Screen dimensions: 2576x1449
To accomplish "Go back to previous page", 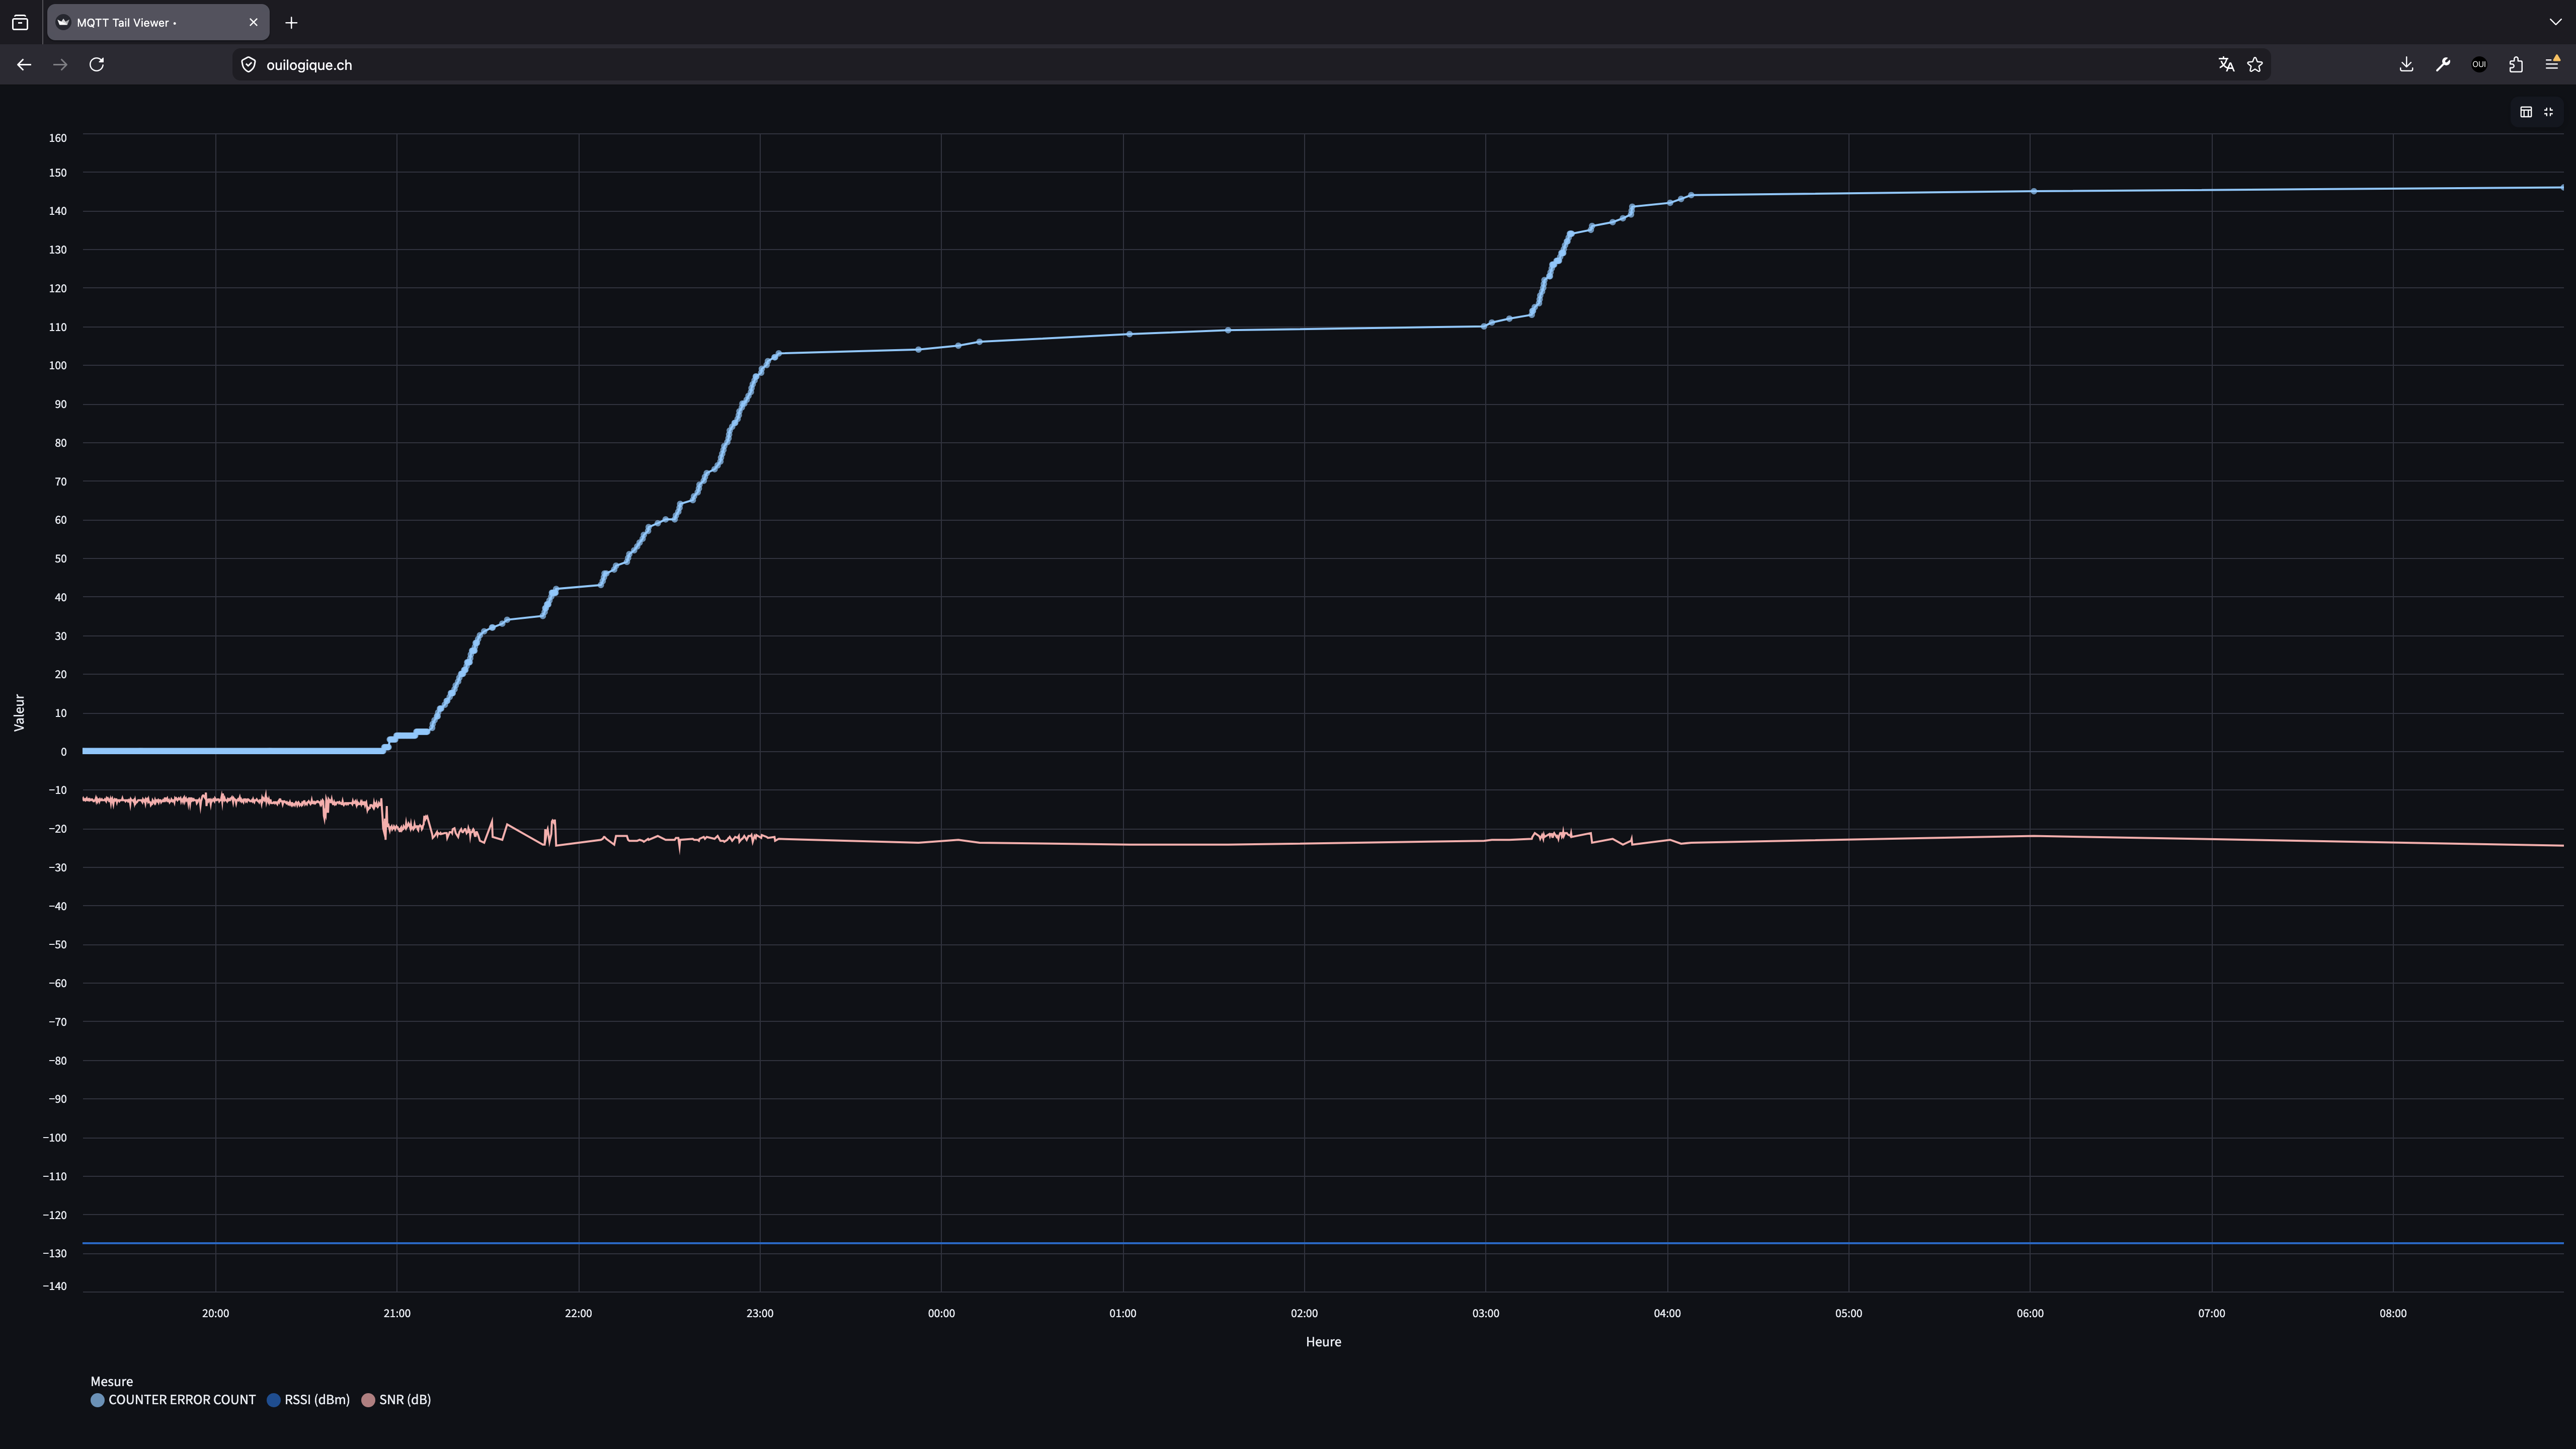I will pos(24,64).
